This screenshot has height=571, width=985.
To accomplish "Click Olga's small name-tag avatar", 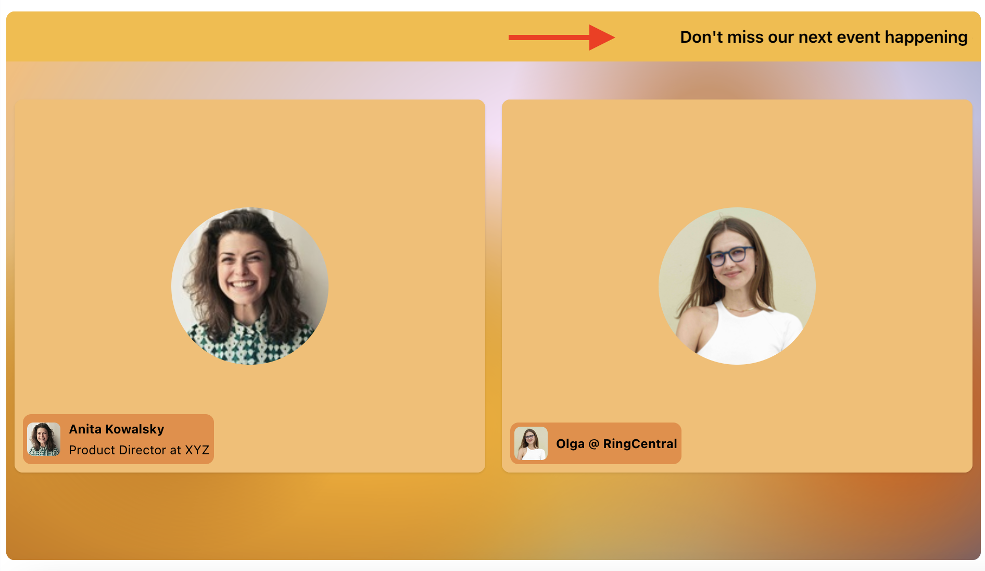I will coord(531,443).
